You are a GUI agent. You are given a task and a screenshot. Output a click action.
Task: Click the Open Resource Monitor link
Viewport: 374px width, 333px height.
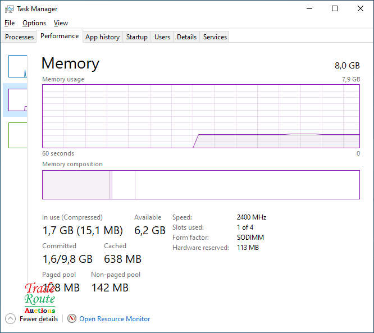(115, 319)
